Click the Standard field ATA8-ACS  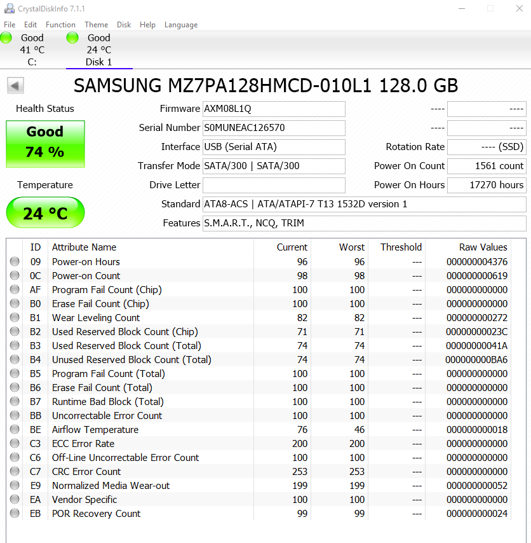pyautogui.click(x=364, y=204)
